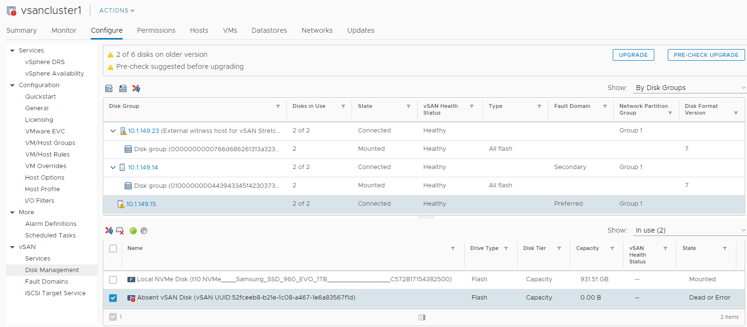The height and width of the screenshot is (327, 747).
Task: Turn off the disk LED (gray icon)
Action: click(144, 231)
